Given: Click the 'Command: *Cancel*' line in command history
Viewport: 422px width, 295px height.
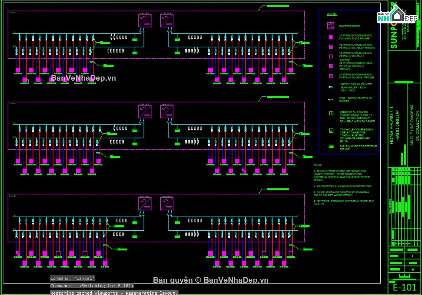Looking at the screenshot, I should (73, 278).
